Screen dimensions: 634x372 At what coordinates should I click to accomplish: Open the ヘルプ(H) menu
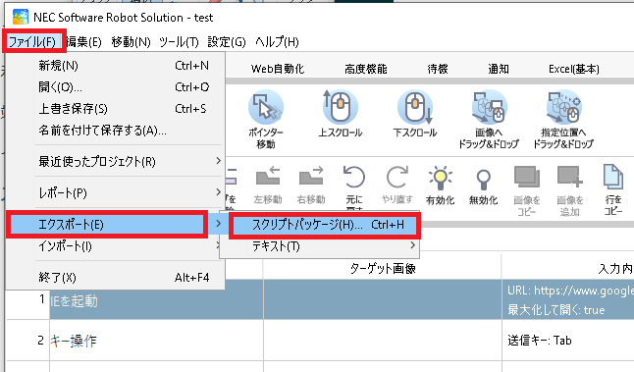[277, 41]
